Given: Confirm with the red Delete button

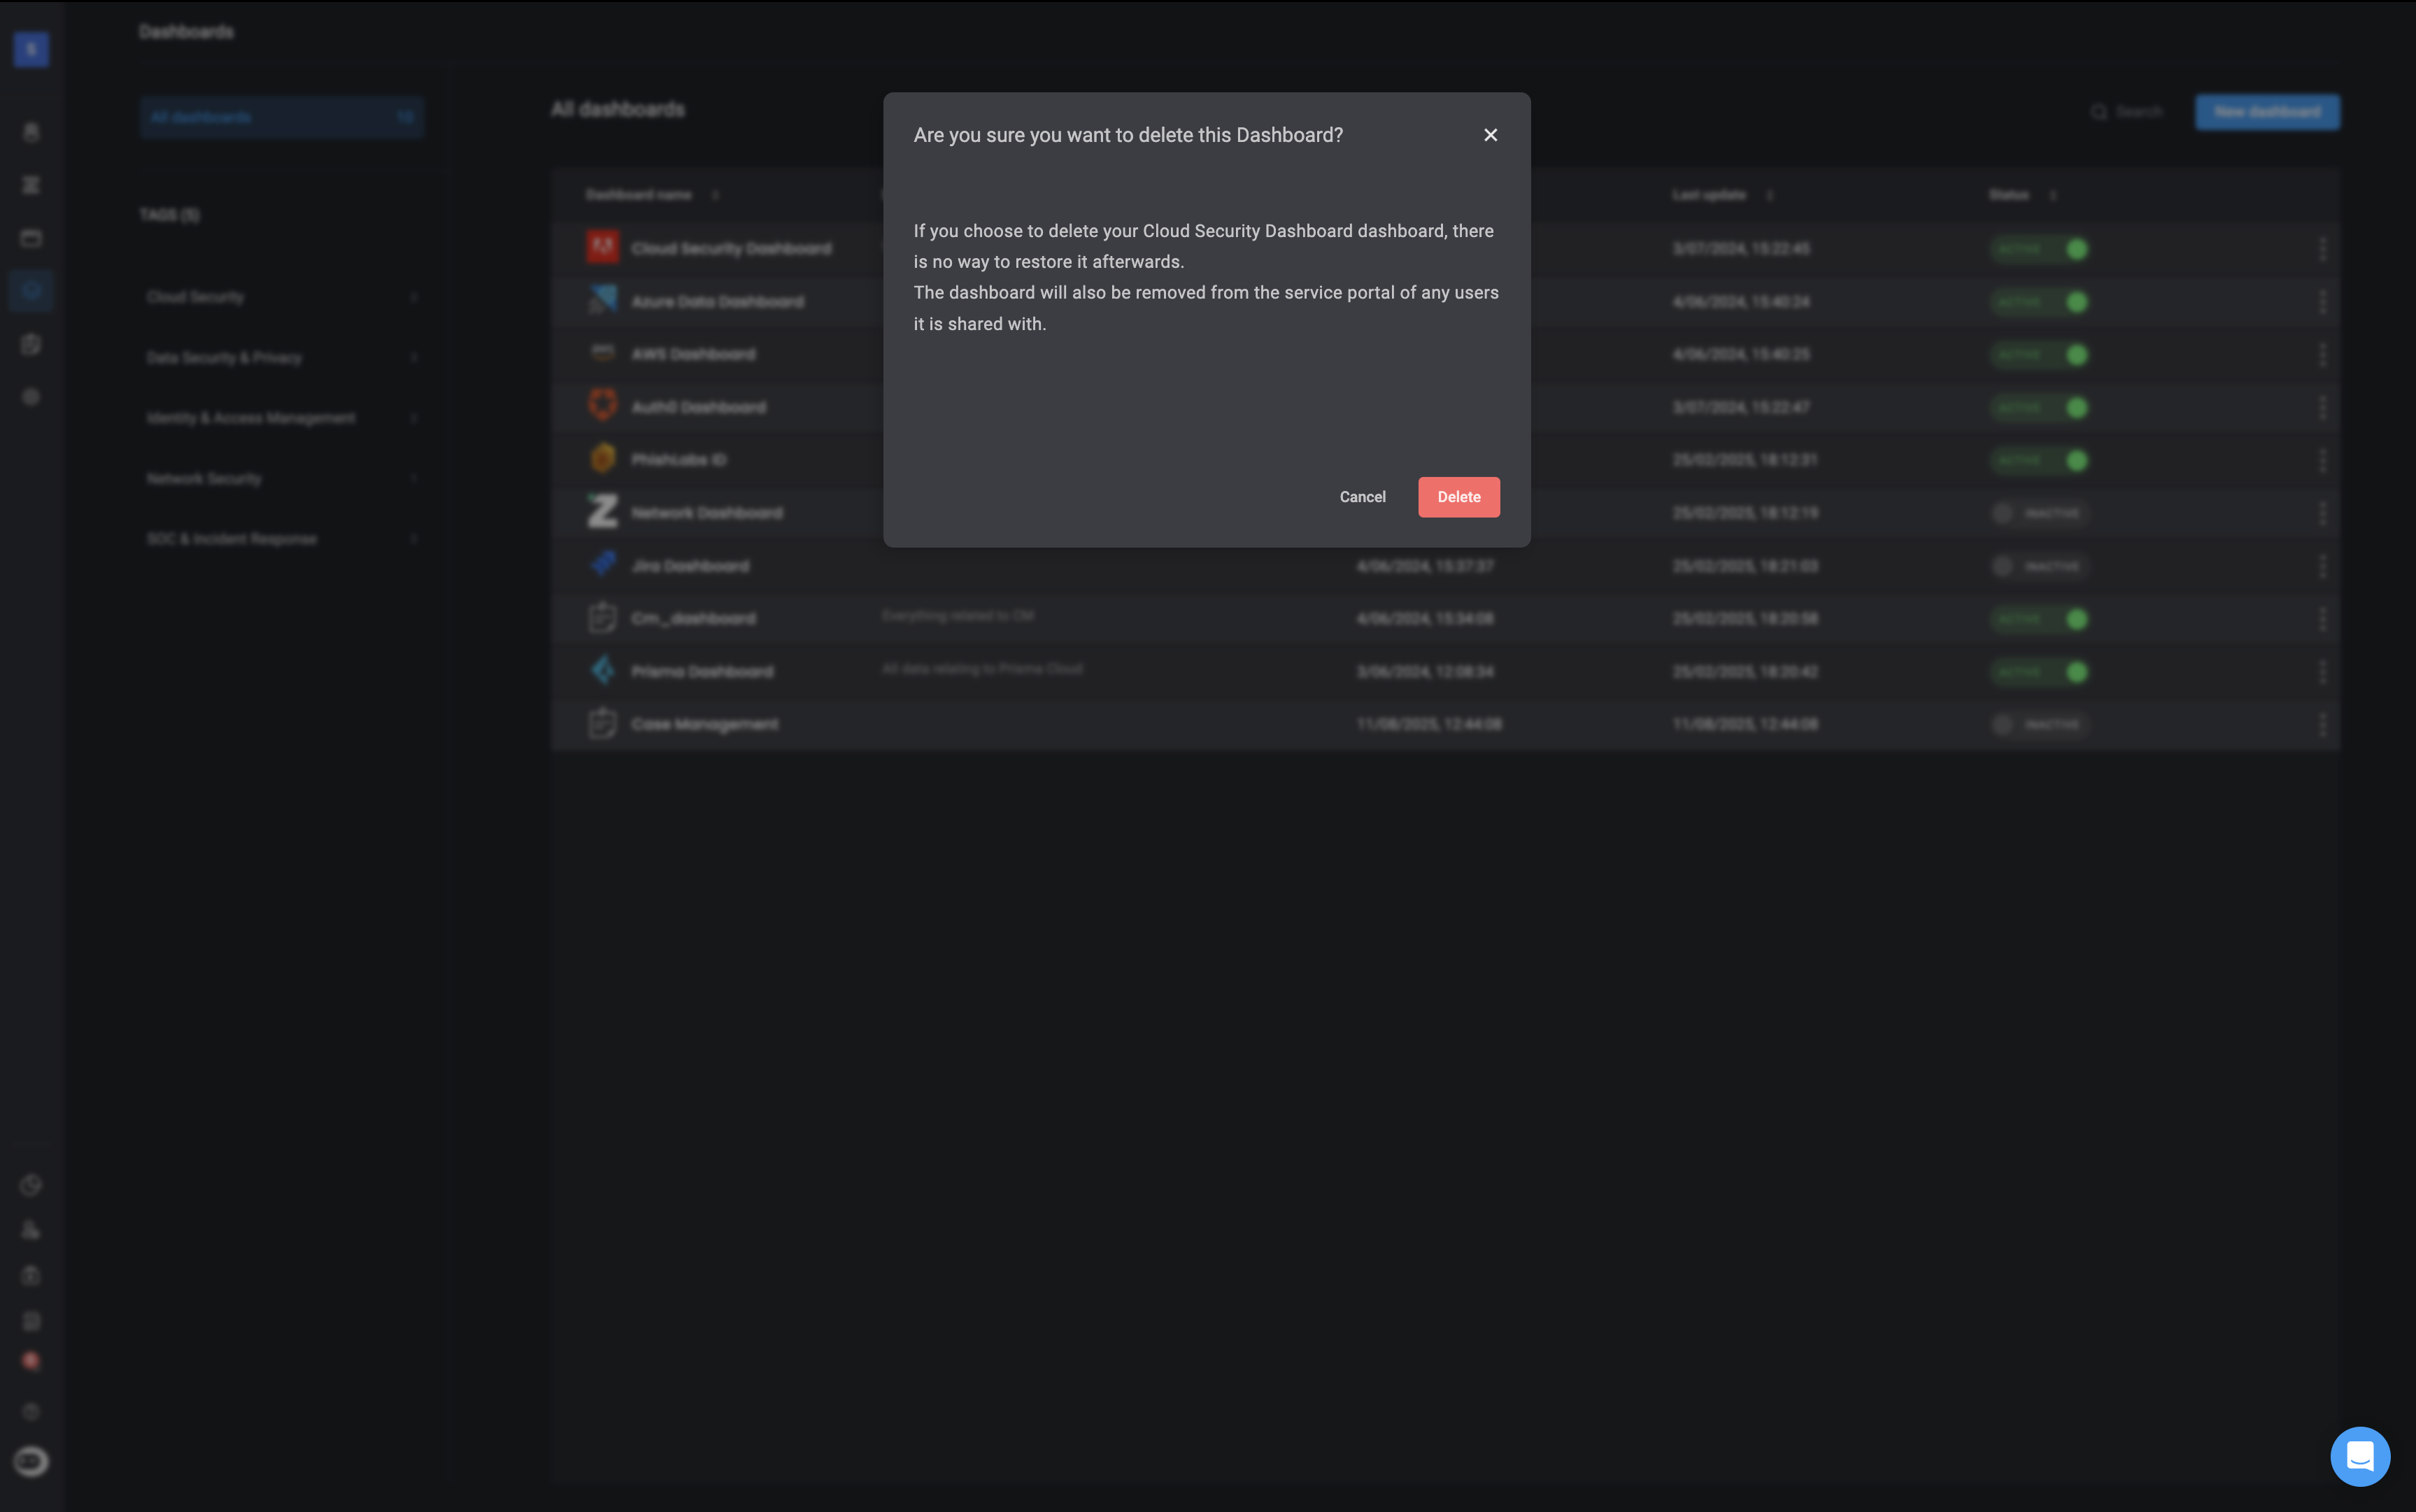Looking at the screenshot, I should pos(1458,497).
